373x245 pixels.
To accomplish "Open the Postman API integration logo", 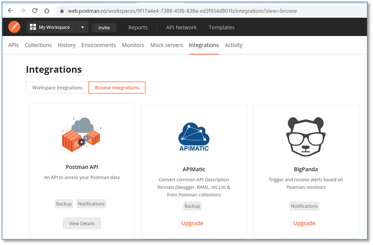I will [81, 135].
